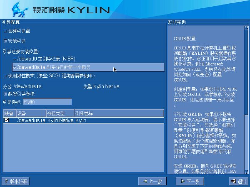This screenshot has width=250, height=187.
Task: Click the 退出 exit button
Action: (238, 181)
